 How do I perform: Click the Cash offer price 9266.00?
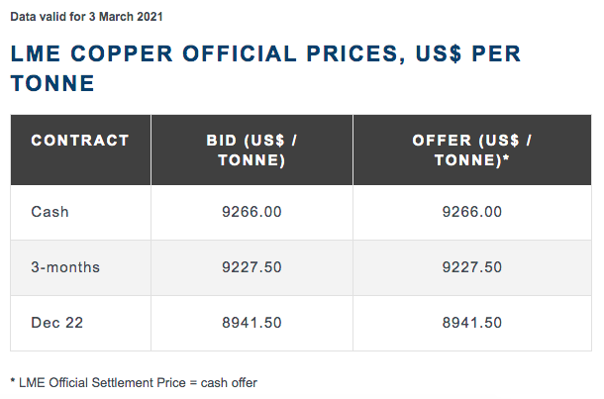471,212
